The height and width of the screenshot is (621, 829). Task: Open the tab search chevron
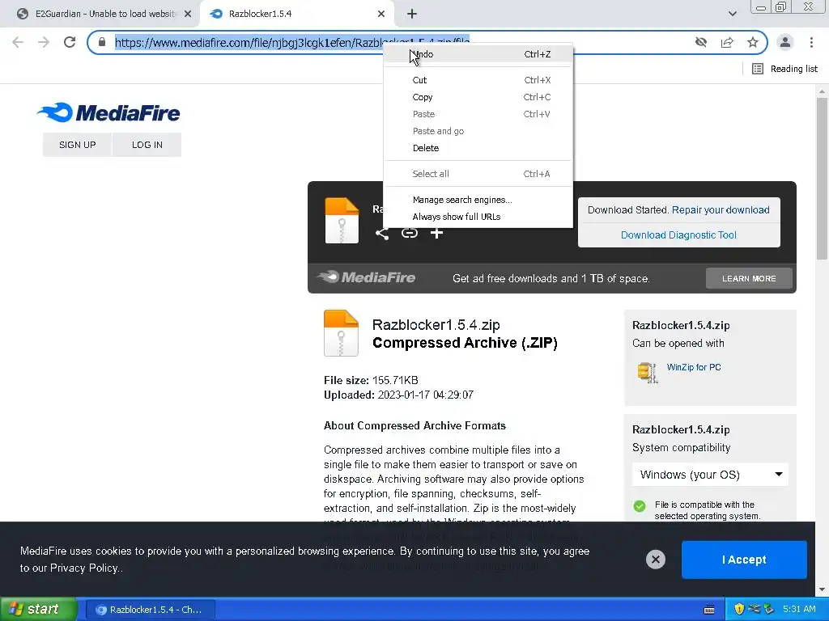pos(732,14)
